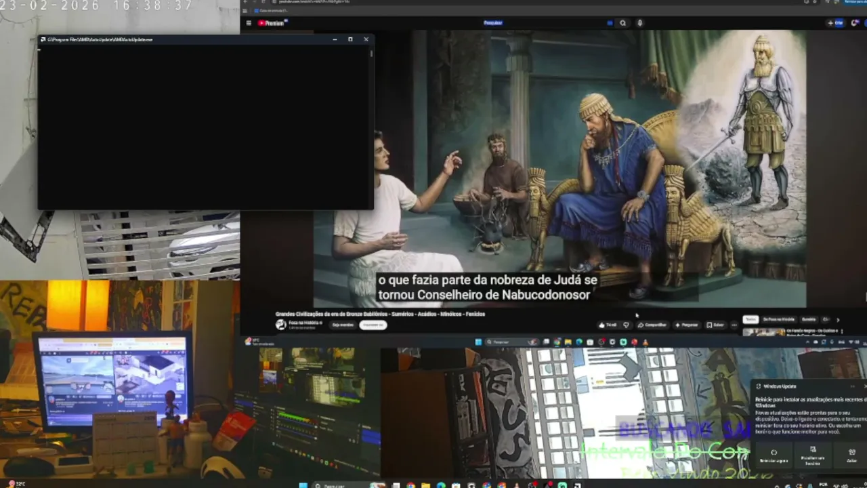
Task: Open the Foca na História channel name
Action: [305, 323]
